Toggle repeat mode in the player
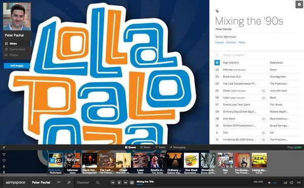Viewport: 304px width, 188px height. (291, 182)
